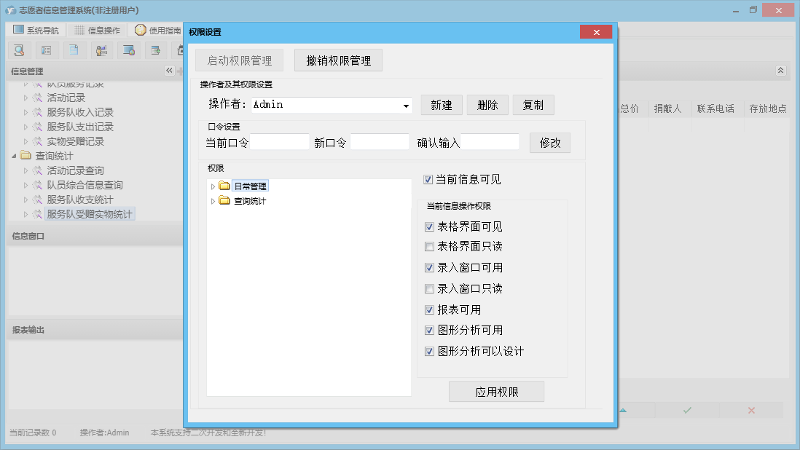Click the 日常管理 folder icon in permissions tree
This screenshot has width=800, height=450.
tap(224, 186)
